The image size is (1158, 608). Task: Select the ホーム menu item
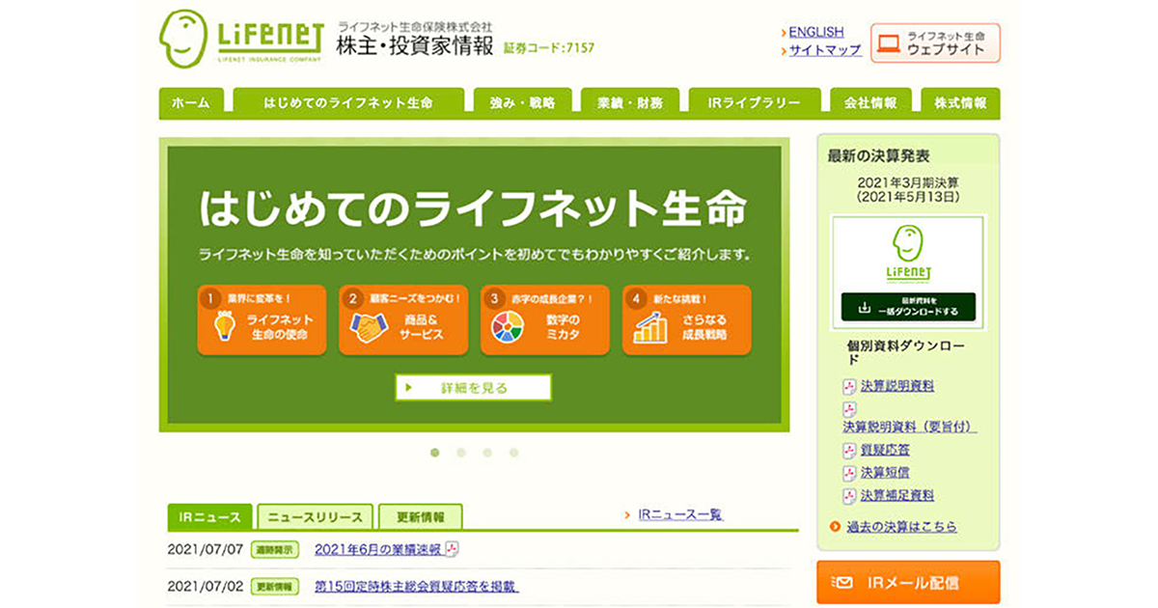click(x=191, y=103)
